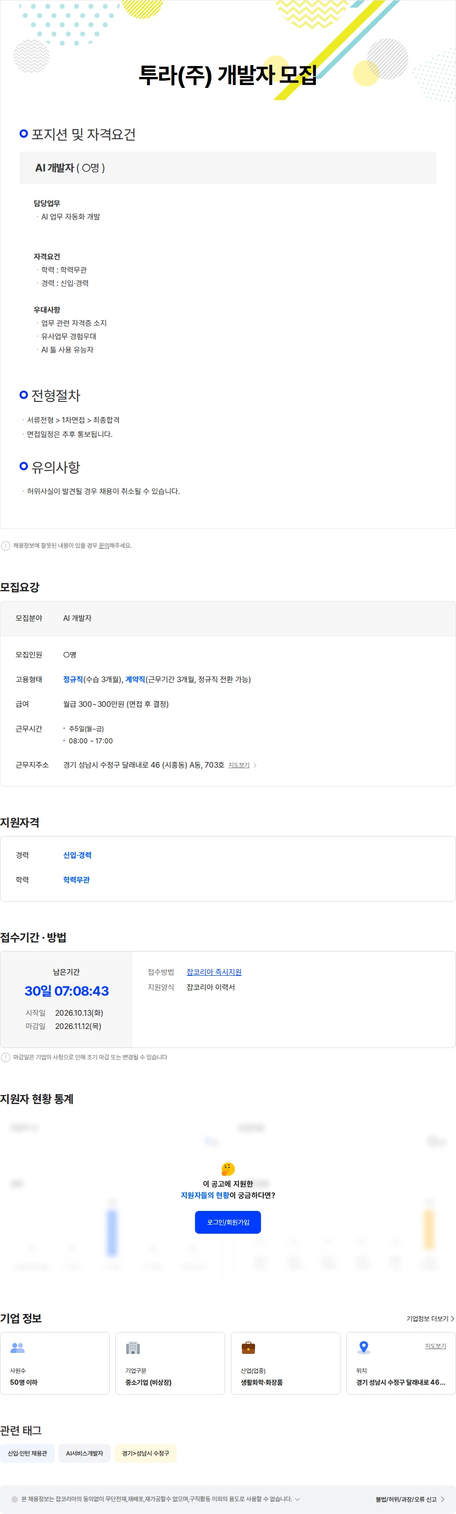Screen dimensions: 456x1514
Task: Select the 경기>성남시 수정구 tag
Action: click(145, 1454)
